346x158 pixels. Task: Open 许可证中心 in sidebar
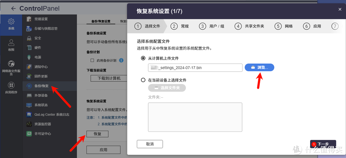click(x=50, y=134)
